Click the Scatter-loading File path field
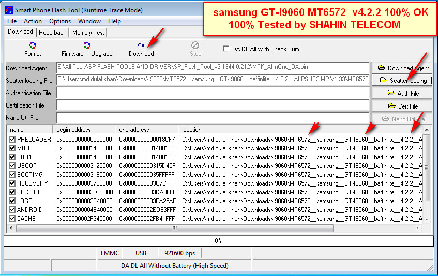Viewport: 438px width, 276px height. pyautogui.click(x=213, y=80)
